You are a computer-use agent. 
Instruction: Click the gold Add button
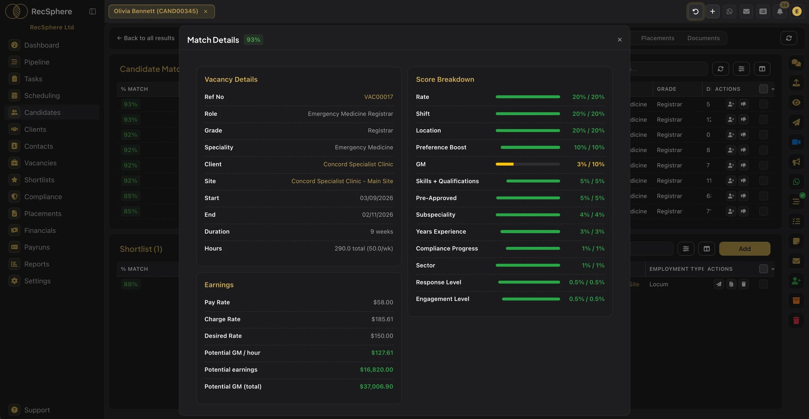745,249
